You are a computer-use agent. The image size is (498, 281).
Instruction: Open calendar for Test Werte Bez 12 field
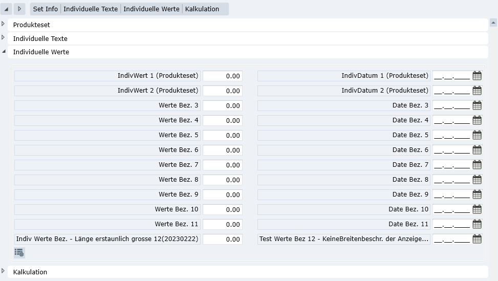(x=477, y=239)
